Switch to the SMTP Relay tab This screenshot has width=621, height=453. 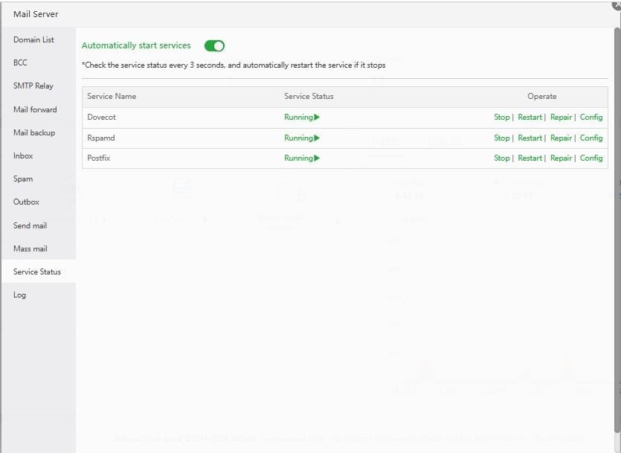[x=33, y=86]
